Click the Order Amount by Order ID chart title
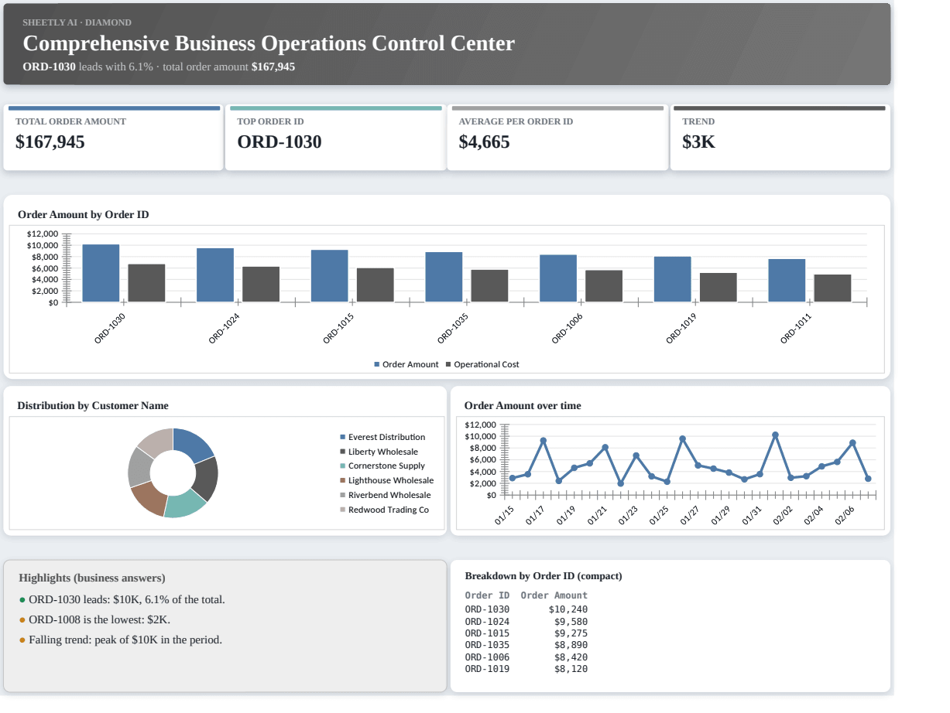The image size is (950, 713). (x=84, y=214)
